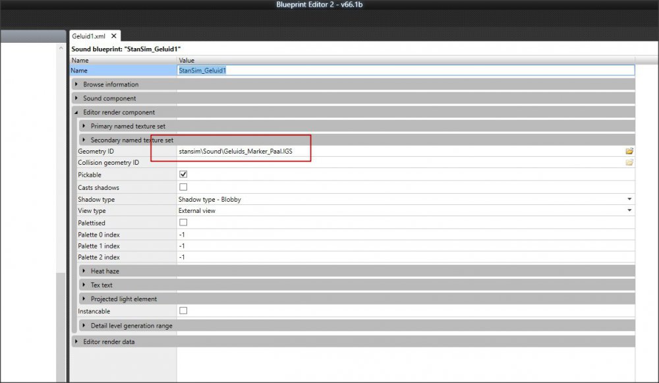The image size is (659, 383).
Task: Expand the Projected light element section
Action: click(x=84, y=299)
